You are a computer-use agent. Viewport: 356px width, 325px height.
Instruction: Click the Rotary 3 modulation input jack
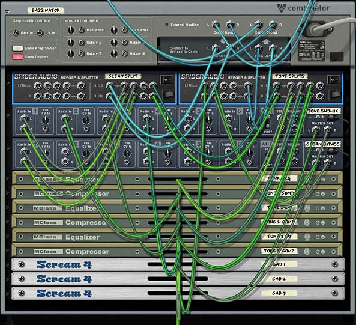(81, 53)
